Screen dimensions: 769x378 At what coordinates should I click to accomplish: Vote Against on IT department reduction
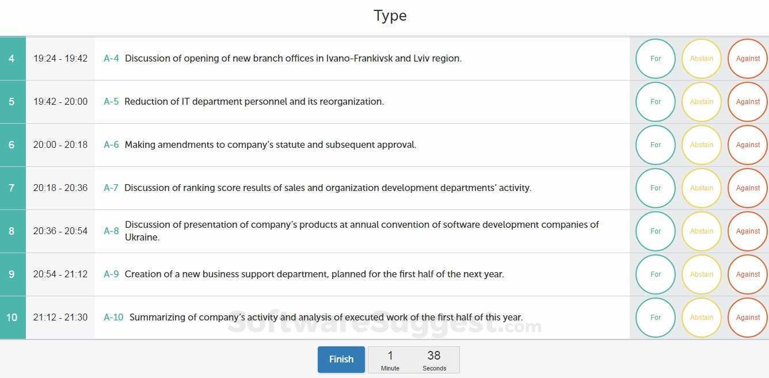[x=747, y=102]
